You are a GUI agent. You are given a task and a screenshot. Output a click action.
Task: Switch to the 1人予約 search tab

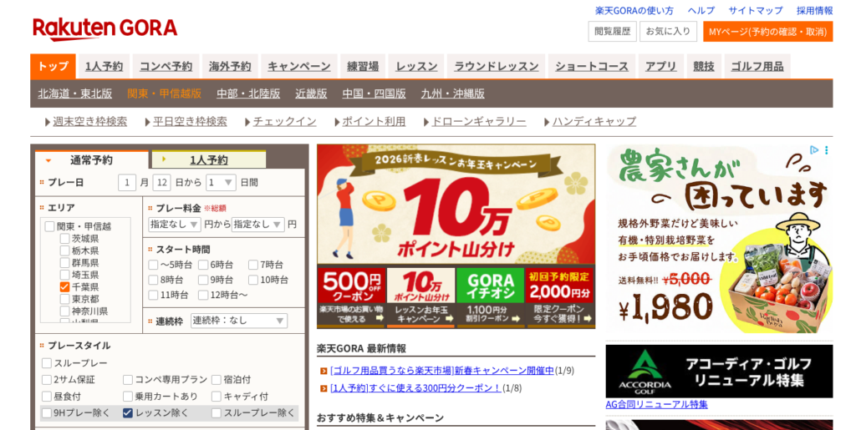tap(208, 159)
